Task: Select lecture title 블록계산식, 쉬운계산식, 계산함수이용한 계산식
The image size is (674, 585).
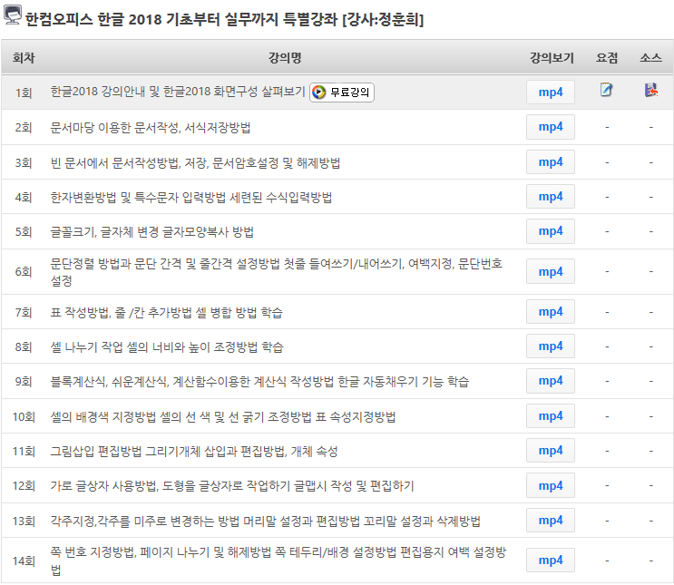Action: click(x=171, y=382)
